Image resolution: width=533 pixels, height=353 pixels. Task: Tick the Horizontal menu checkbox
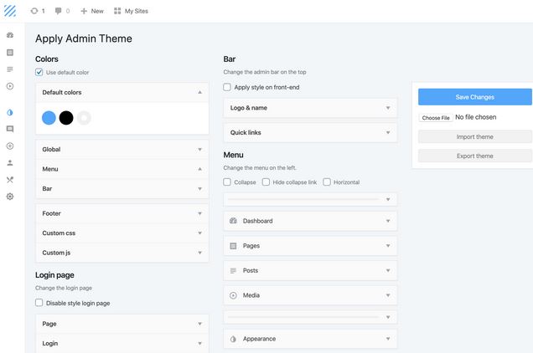327,182
